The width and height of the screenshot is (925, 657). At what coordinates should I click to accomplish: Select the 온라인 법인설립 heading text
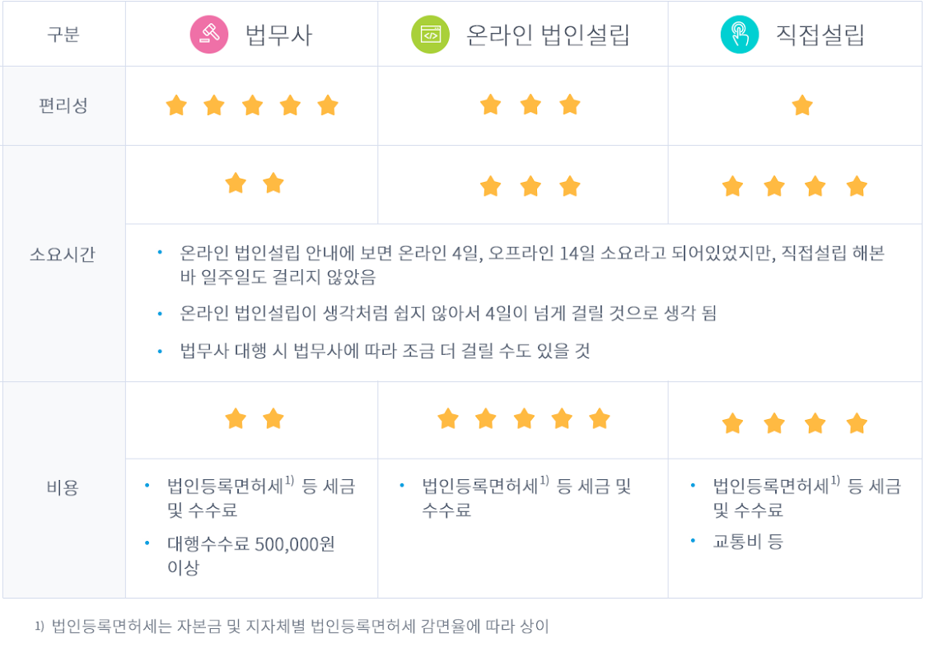(x=548, y=35)
